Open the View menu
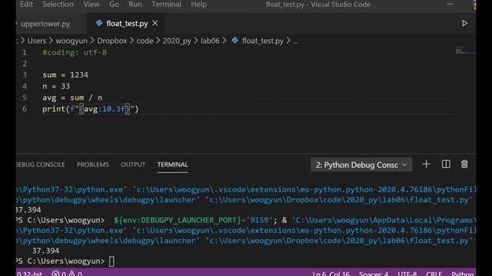Image resolution: width=492 pixels, height=276 pixels. click(91, 5)
